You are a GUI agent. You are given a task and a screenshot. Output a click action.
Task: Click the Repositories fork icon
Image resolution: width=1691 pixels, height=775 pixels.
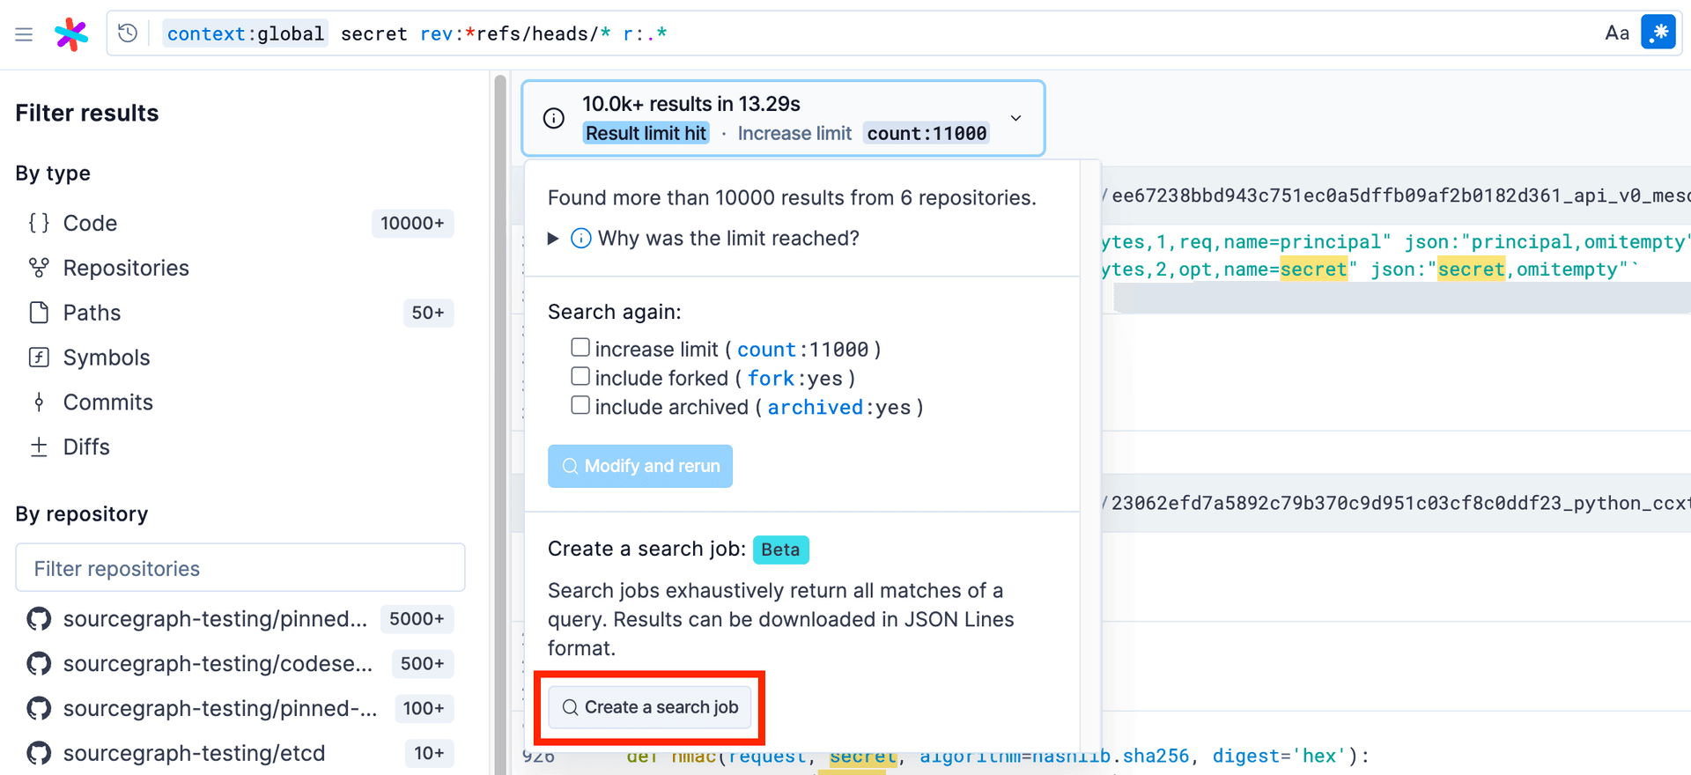(x=39, y=268)
